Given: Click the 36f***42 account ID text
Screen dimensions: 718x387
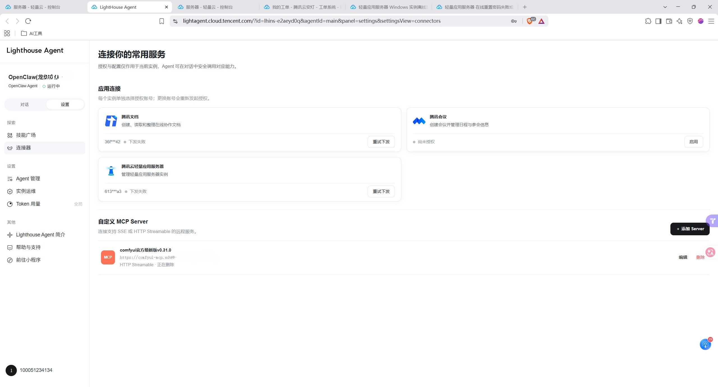Looking at the screenshot, I should 112,142.
